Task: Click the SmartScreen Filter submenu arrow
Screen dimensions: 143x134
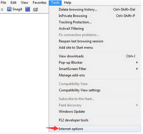Action: [x=137, y=69]
